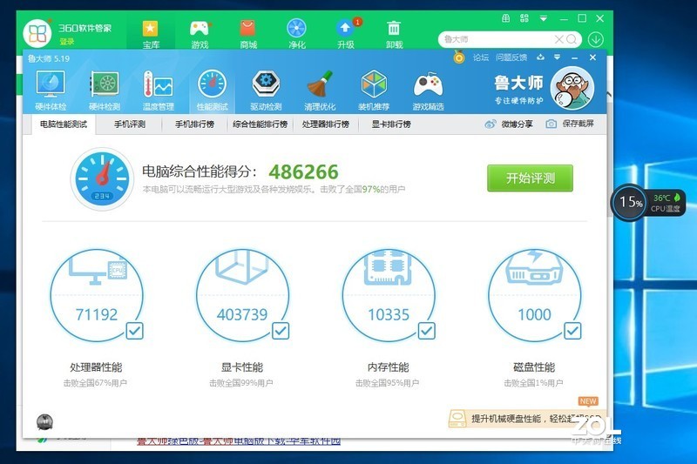Open 升级 updates in 360软件管家
The height and width of the screenshot is (464, 697).
pyautogui.click(x=345, y=34)
